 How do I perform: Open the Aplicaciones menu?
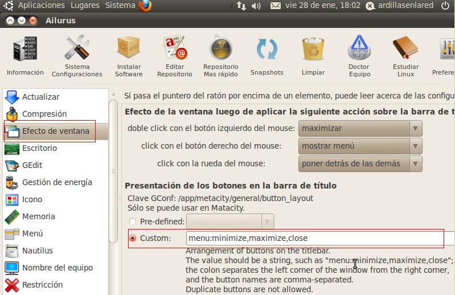42,6
